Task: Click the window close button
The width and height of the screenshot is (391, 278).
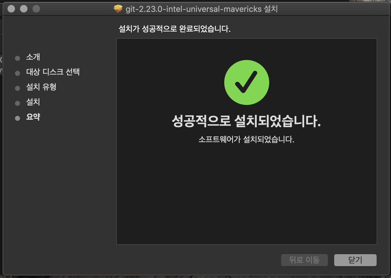Action: (x=11, y=9)
